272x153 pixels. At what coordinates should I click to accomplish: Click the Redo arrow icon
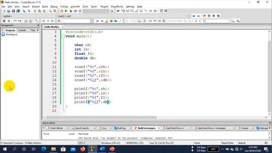(29, 11)
